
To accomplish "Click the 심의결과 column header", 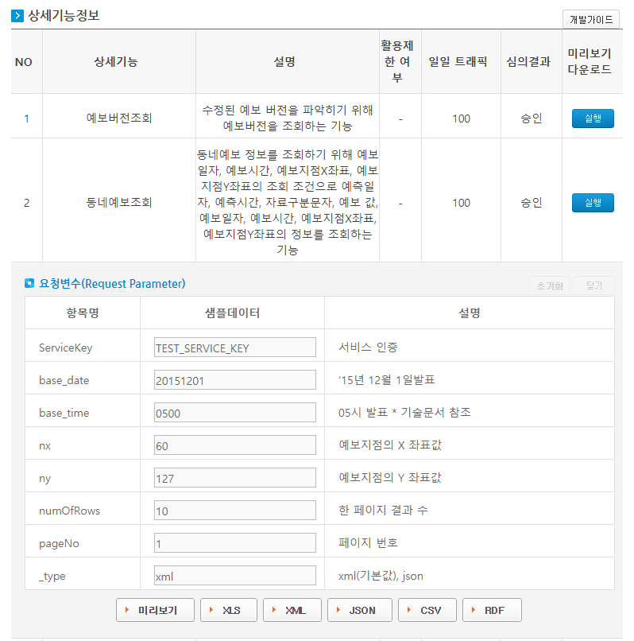I will point(528,62).
